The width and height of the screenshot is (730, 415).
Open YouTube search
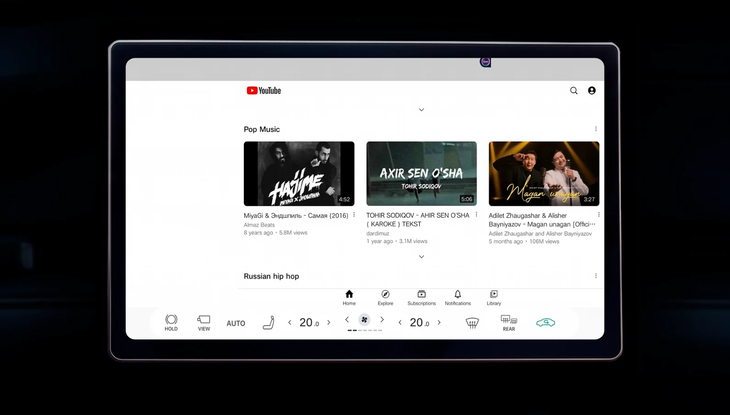coord(574,91)
